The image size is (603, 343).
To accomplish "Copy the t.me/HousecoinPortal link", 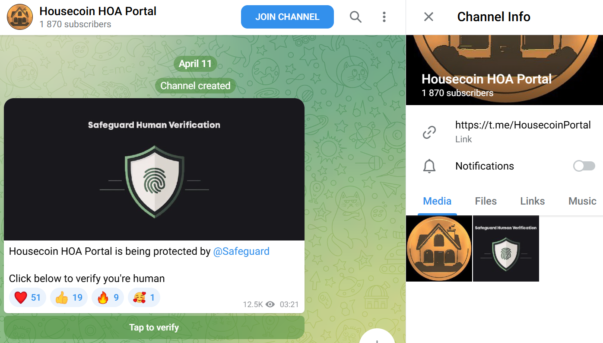I will coord(523,125).
